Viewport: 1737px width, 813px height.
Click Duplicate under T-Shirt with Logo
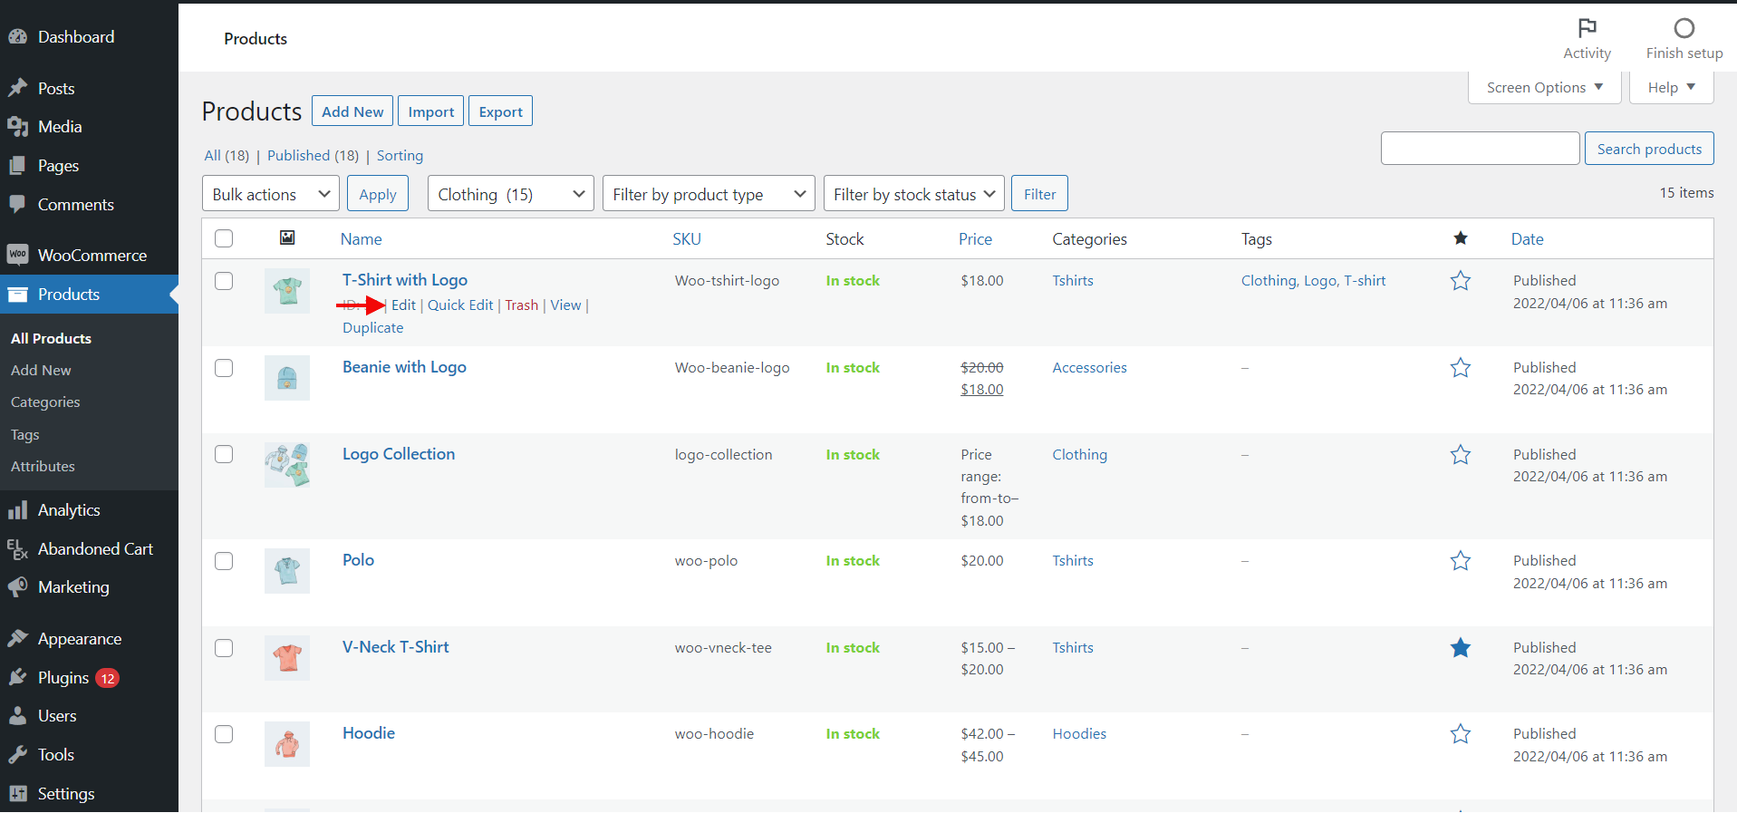pos(372,328)
